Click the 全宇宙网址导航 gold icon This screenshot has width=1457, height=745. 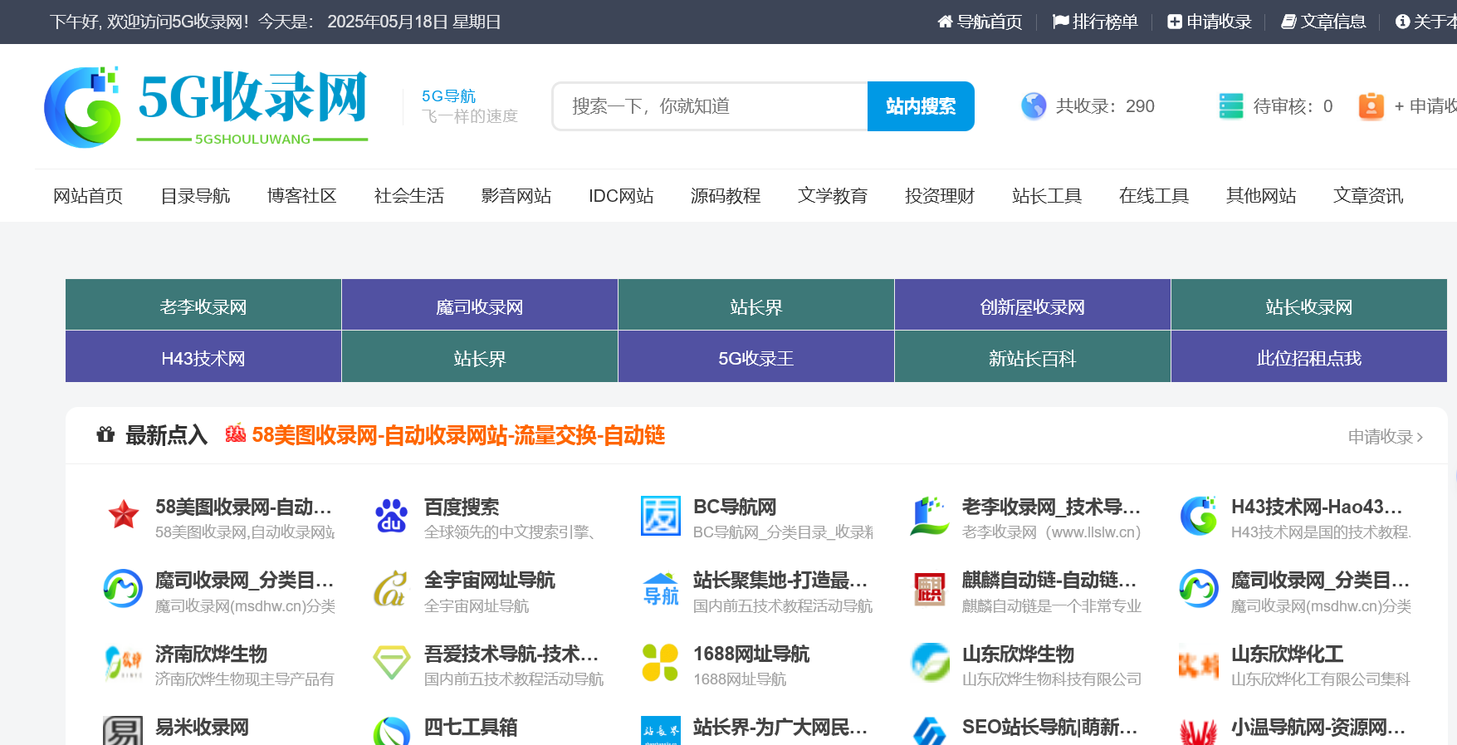[x=392, y=589]
